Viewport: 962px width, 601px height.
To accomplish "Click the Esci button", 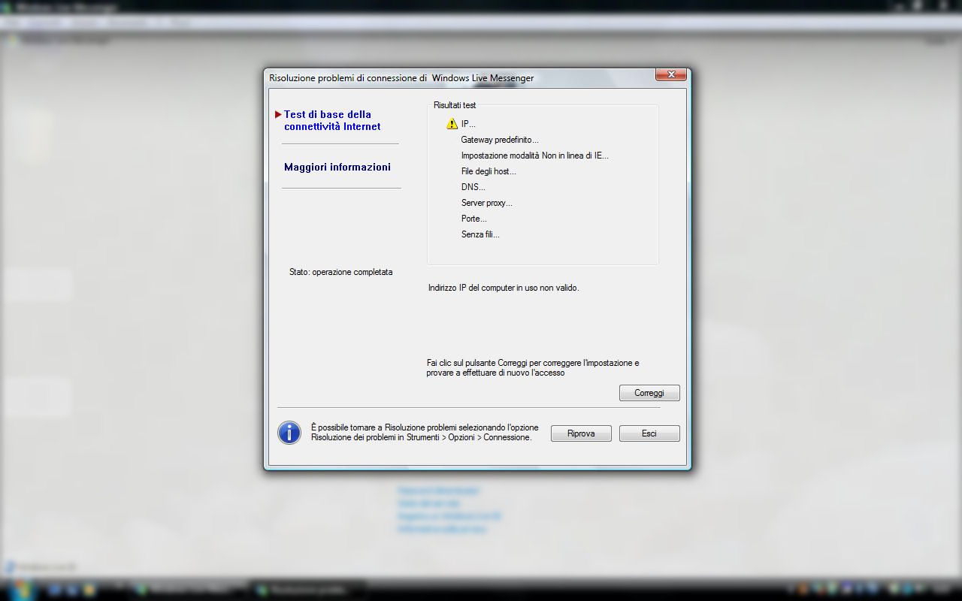I will click(x=649, y=433).
